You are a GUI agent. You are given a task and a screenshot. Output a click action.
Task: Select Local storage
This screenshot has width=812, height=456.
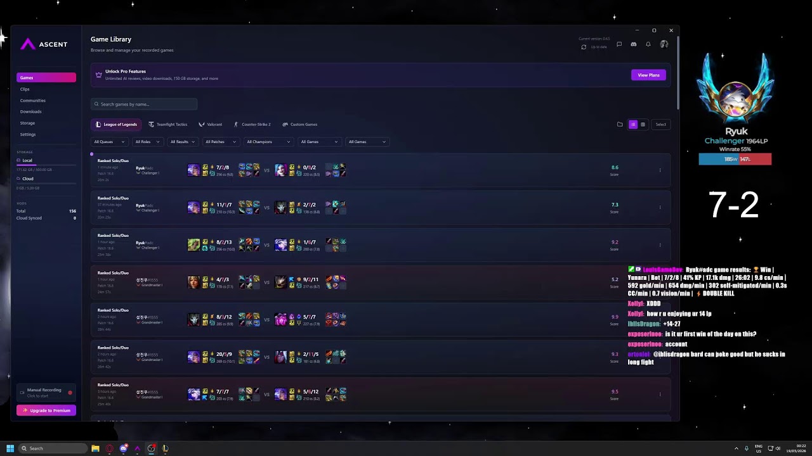tap(27, 160)
